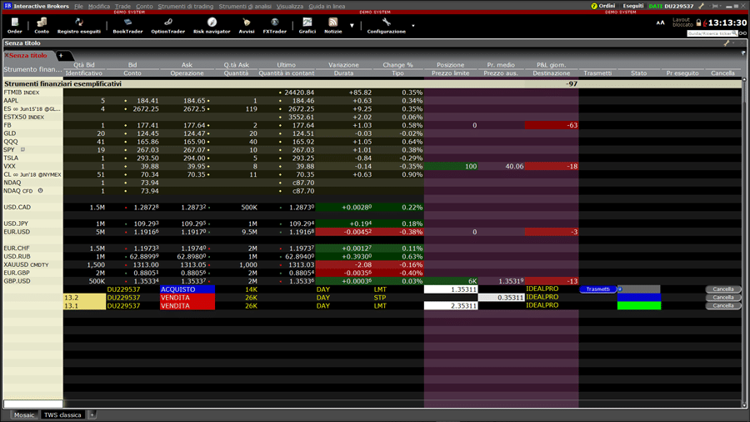Click the info icon next to NDAQ CFD
This screenshot has width=750, height=422.
[40, 190]
